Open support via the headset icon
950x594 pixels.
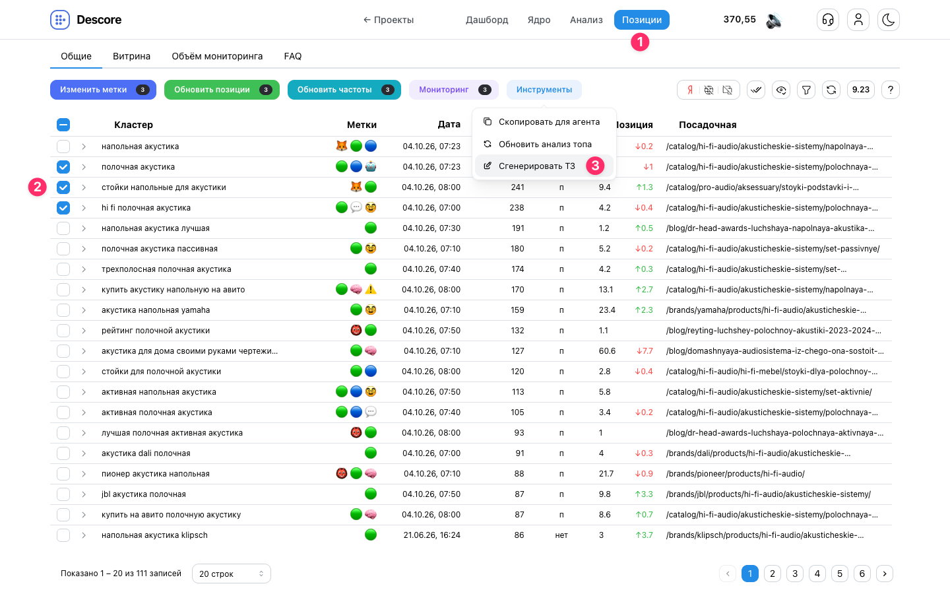[x=828, y=20]
